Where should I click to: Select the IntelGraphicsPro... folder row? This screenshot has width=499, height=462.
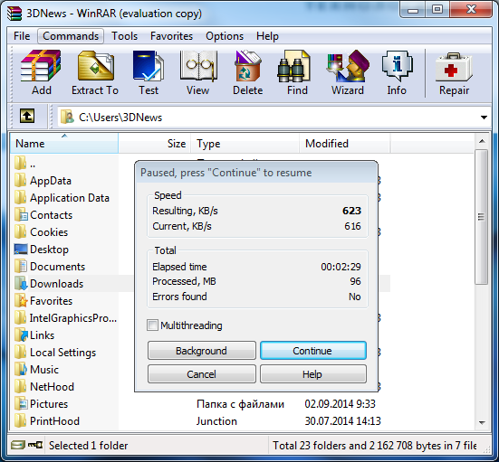(x=66, y=317)
